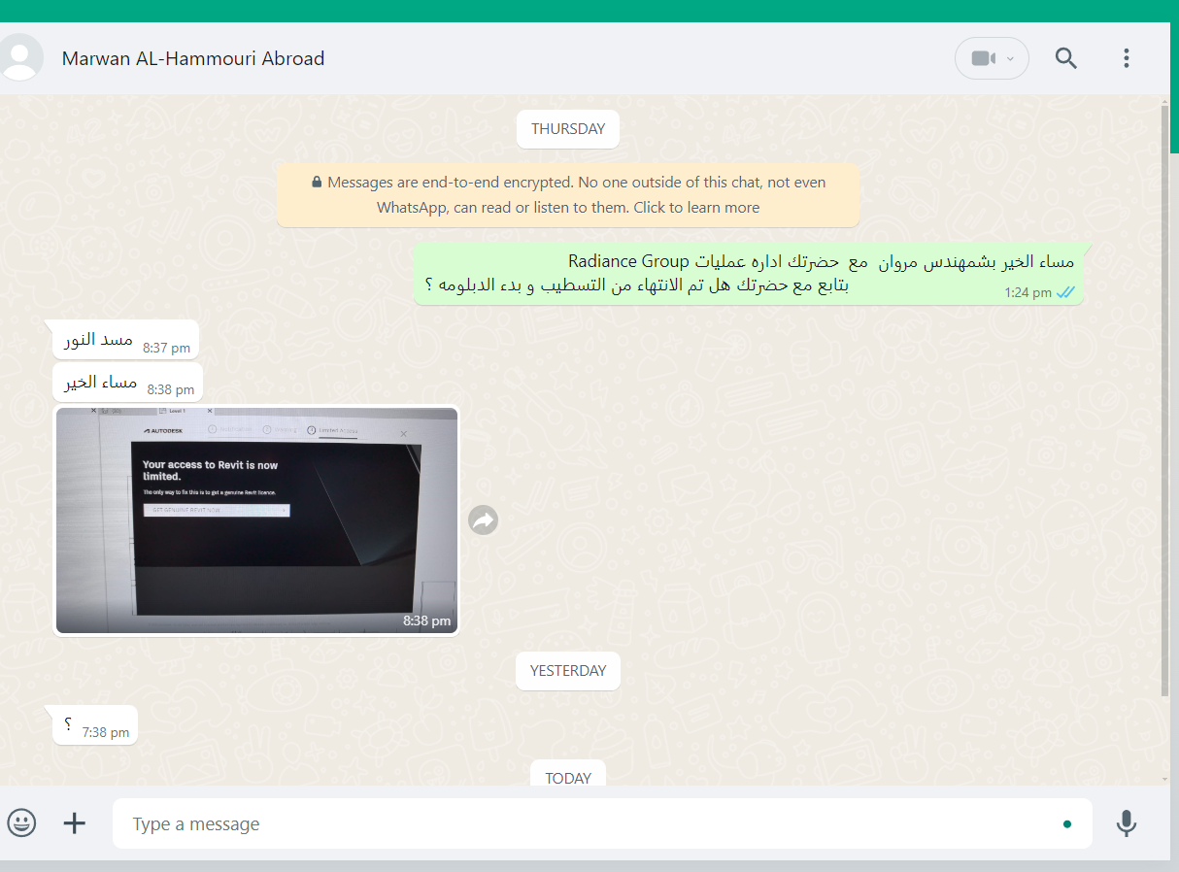
Task: Click the THURSDAY date label
Action: 568,129
